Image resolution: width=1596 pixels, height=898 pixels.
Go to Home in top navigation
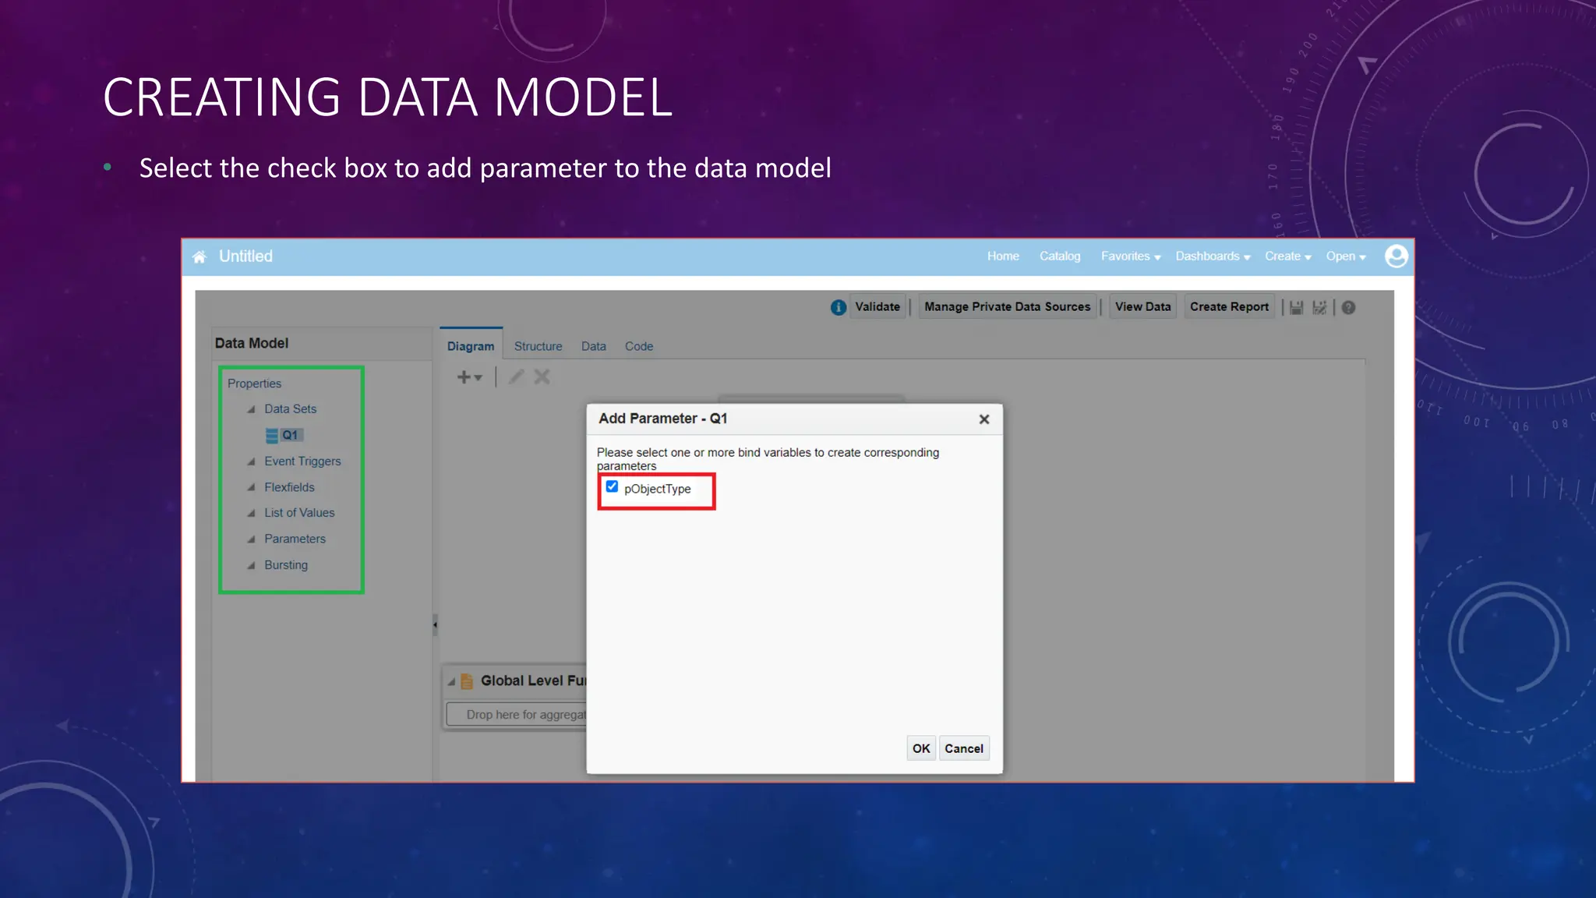point(1003,256)
